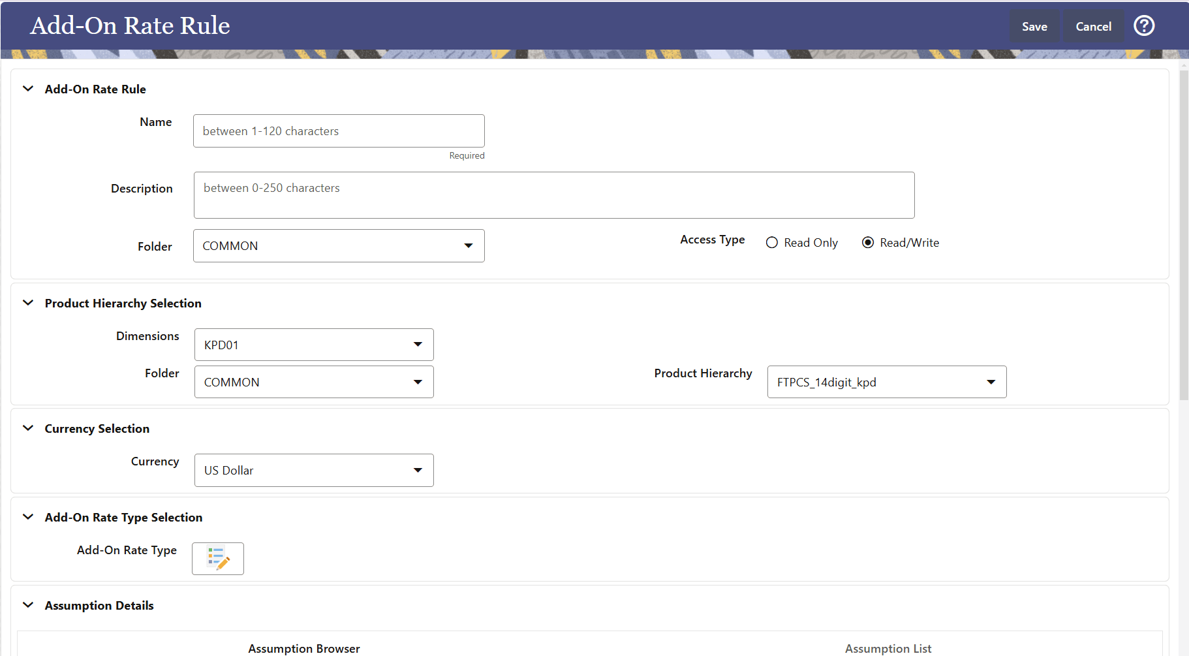Viewport: 1189px width, 656px height.
Task: Switch to the Assumption List view
Action: tap(888, 648)
